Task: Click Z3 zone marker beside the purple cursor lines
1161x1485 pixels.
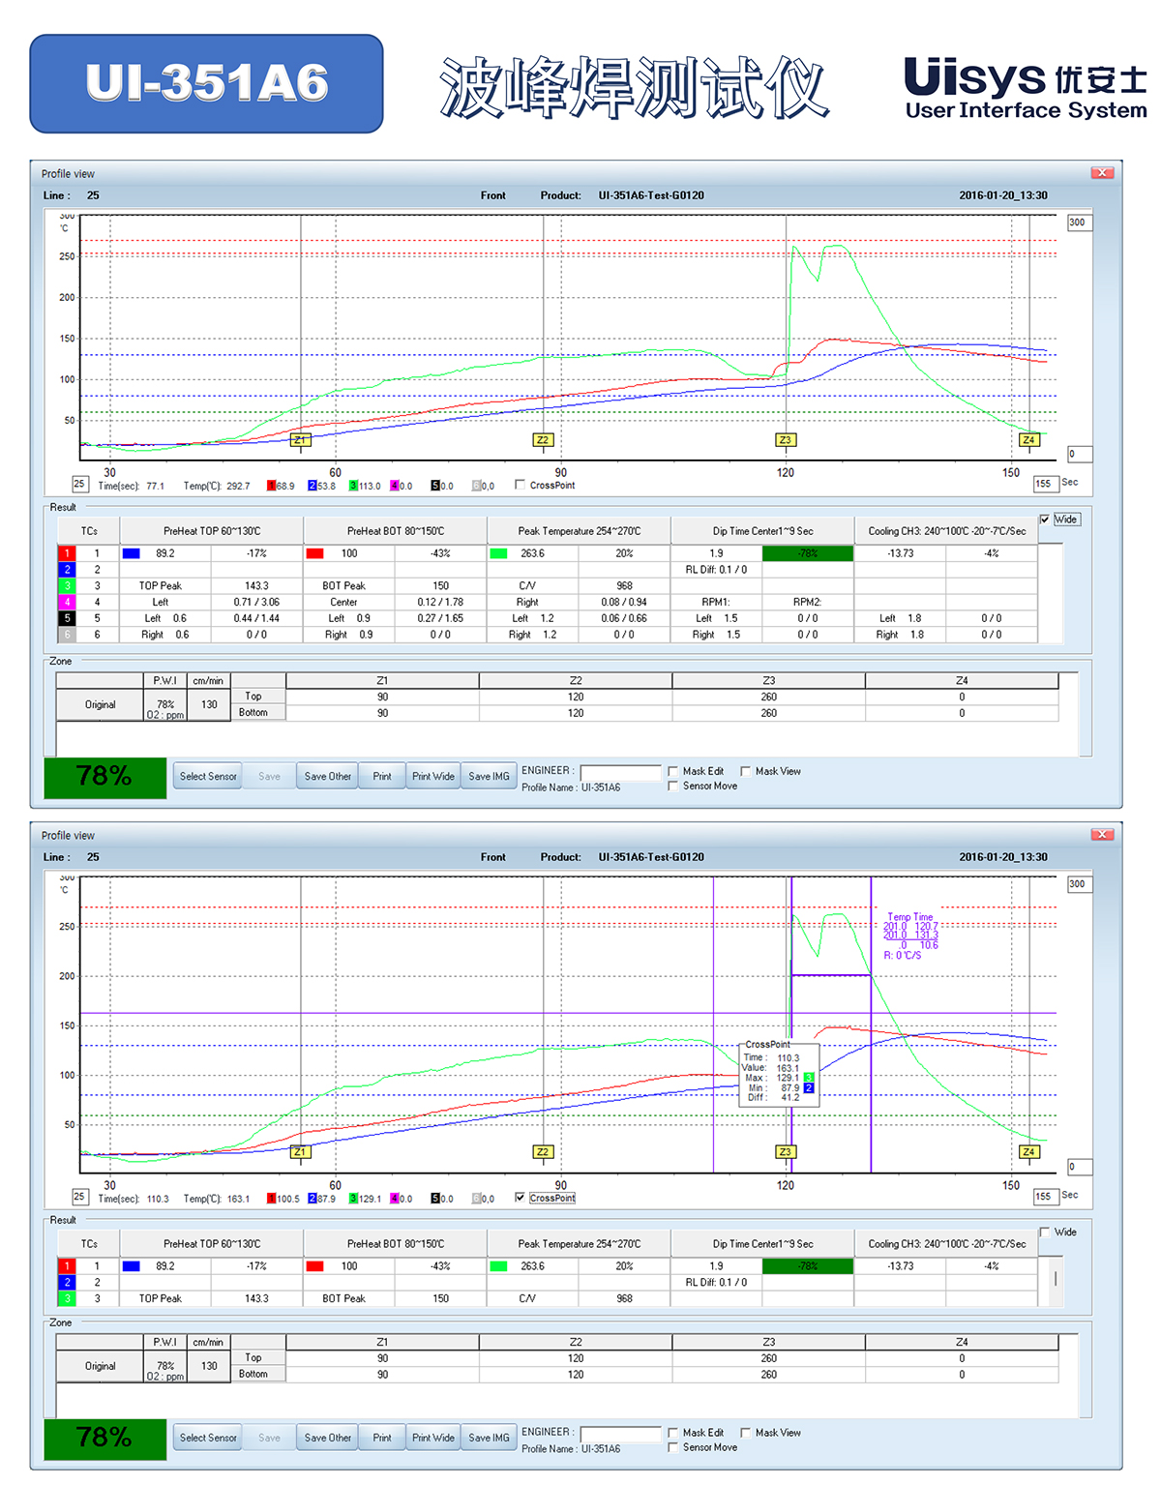Action: (x=785, y=1152)
